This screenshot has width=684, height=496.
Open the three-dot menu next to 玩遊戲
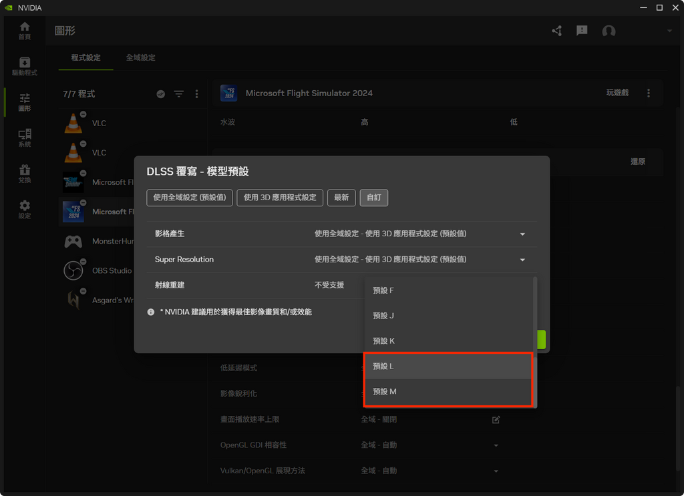click(648, 93)
